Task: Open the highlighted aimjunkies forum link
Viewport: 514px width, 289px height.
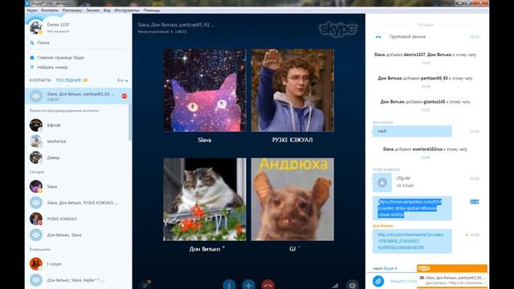Action: [x=410, y=209]
